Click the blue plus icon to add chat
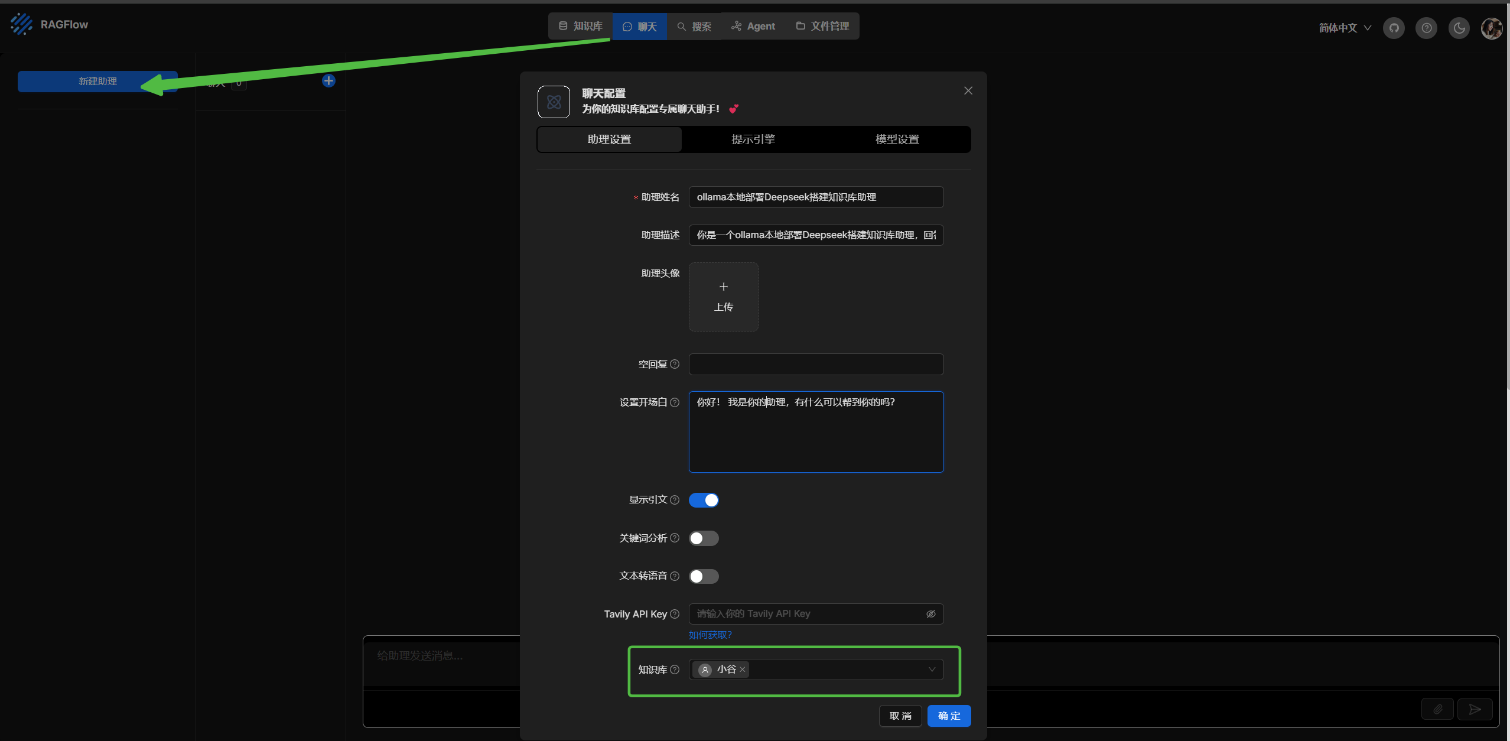1510x741 pixels. (328, 81)
